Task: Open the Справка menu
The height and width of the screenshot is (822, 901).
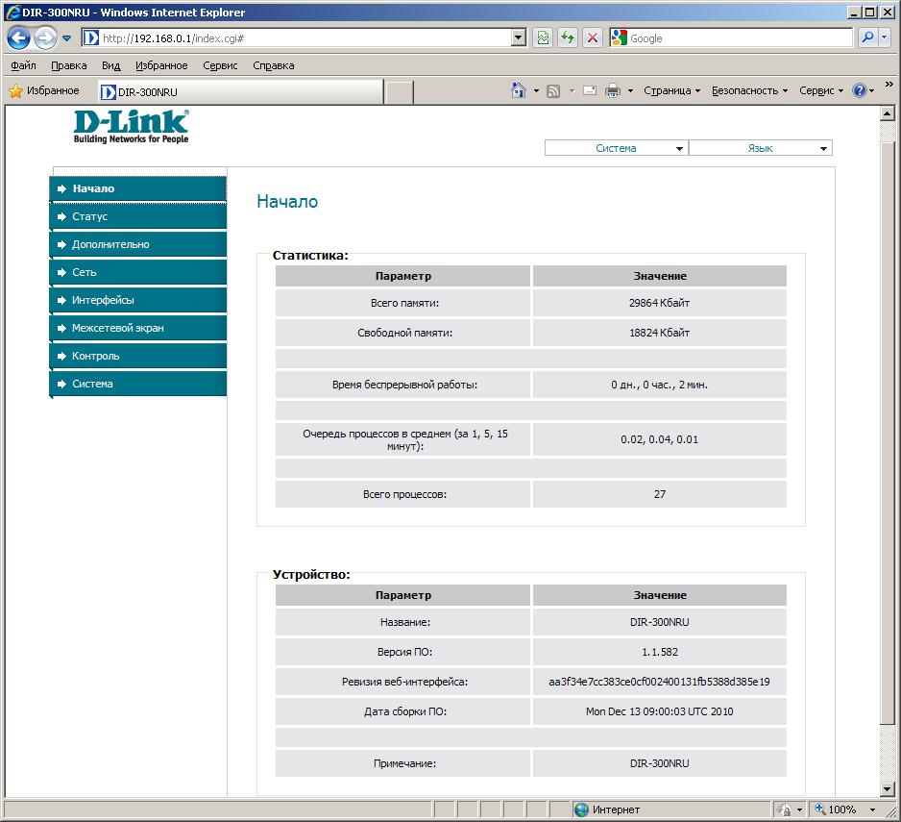Action: pyautogui.click(x=274, y=65)
